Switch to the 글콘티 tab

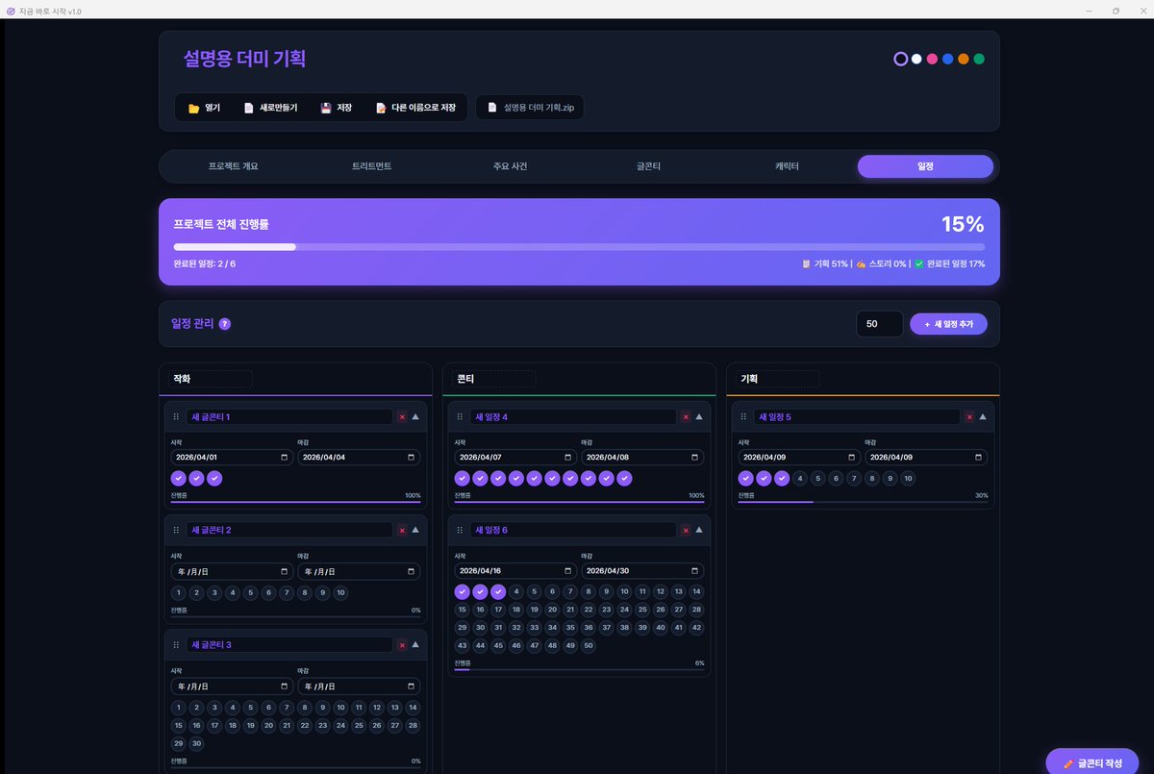648,166
